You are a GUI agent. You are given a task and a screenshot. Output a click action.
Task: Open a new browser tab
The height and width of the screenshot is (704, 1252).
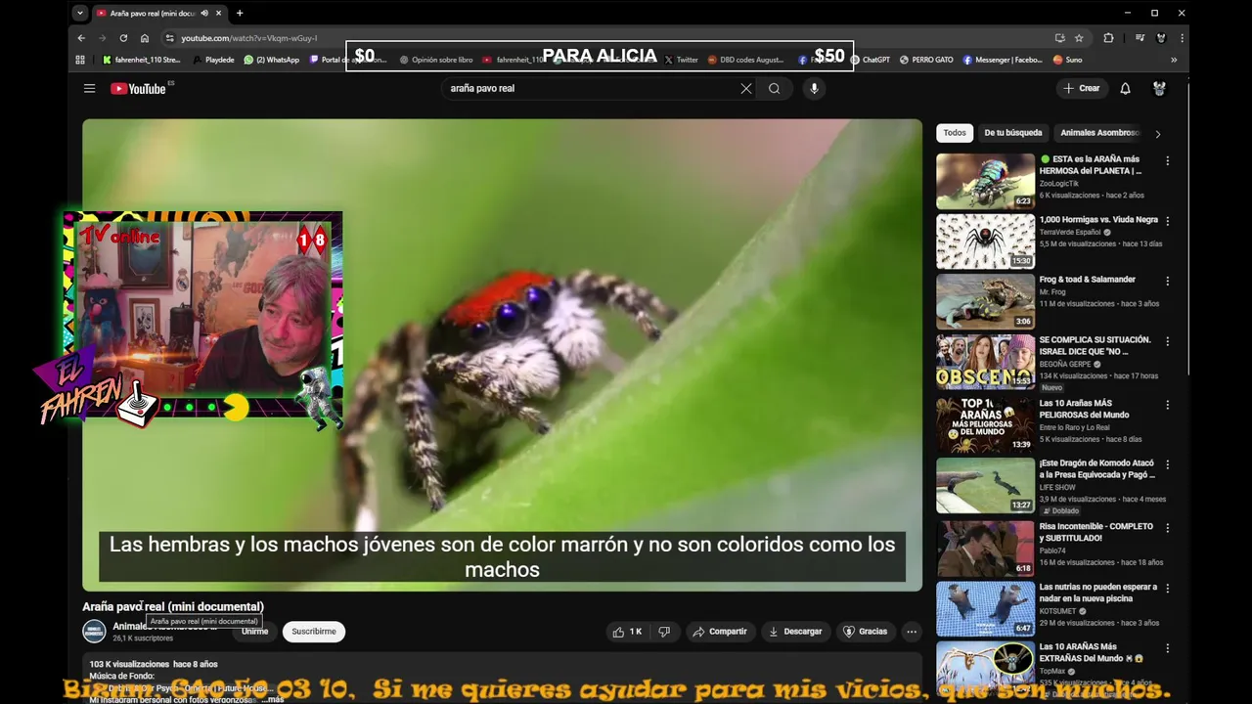point(240,13)
